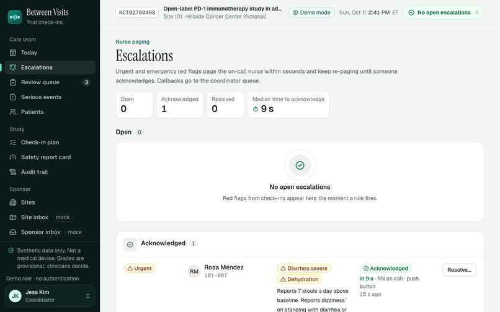Click the Site inbox tray icon
Screen dimensions: 500x312
tap(13, 217)
